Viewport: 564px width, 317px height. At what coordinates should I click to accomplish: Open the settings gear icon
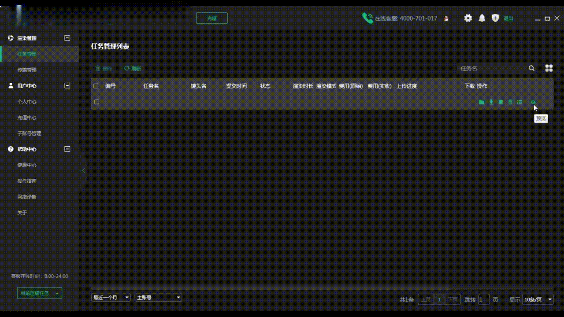click(x=468, y=18)
